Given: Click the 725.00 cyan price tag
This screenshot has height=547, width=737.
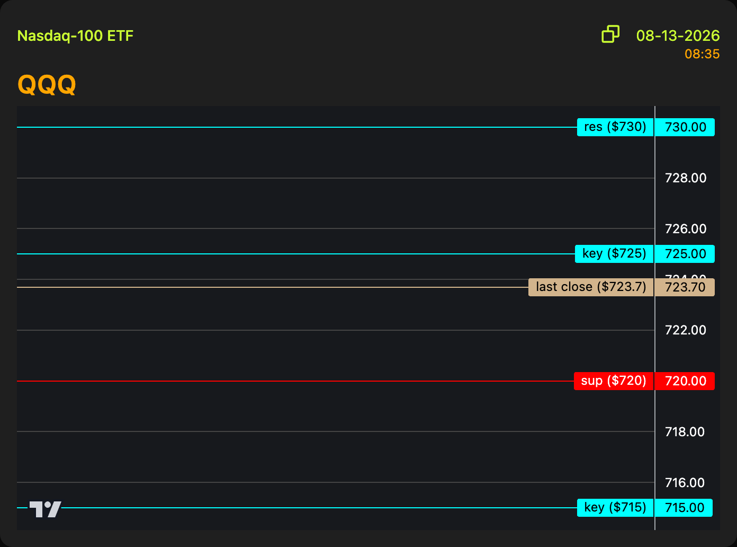Looking at the screenshot, I should point(685,254).
